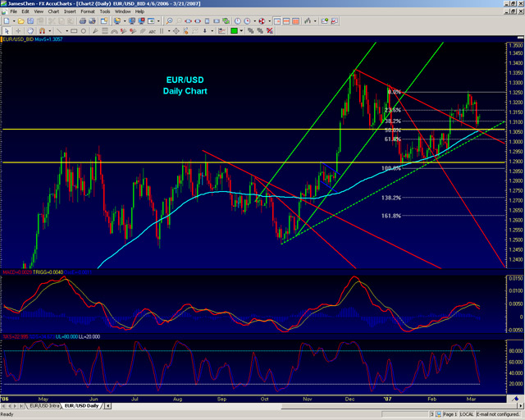525x420 pixels.
Task: Expand dropdown arrow next to New icon
Action: click(13, 21)
